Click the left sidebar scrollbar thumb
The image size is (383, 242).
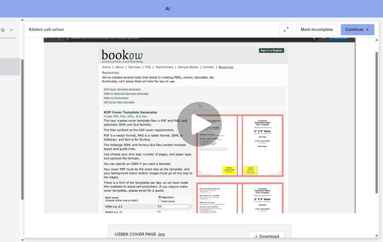22,130
